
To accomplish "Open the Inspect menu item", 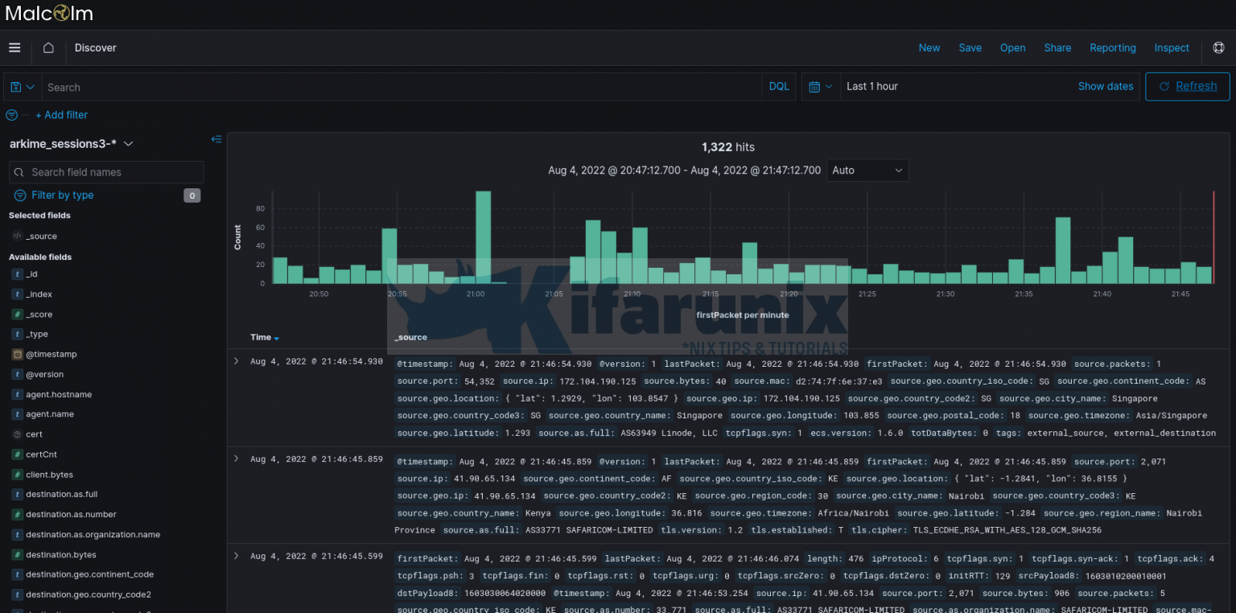I will tap(1171, 47).
